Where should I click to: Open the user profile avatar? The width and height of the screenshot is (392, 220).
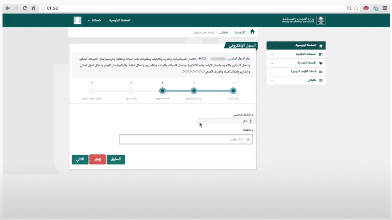click(x=77, y=20)
